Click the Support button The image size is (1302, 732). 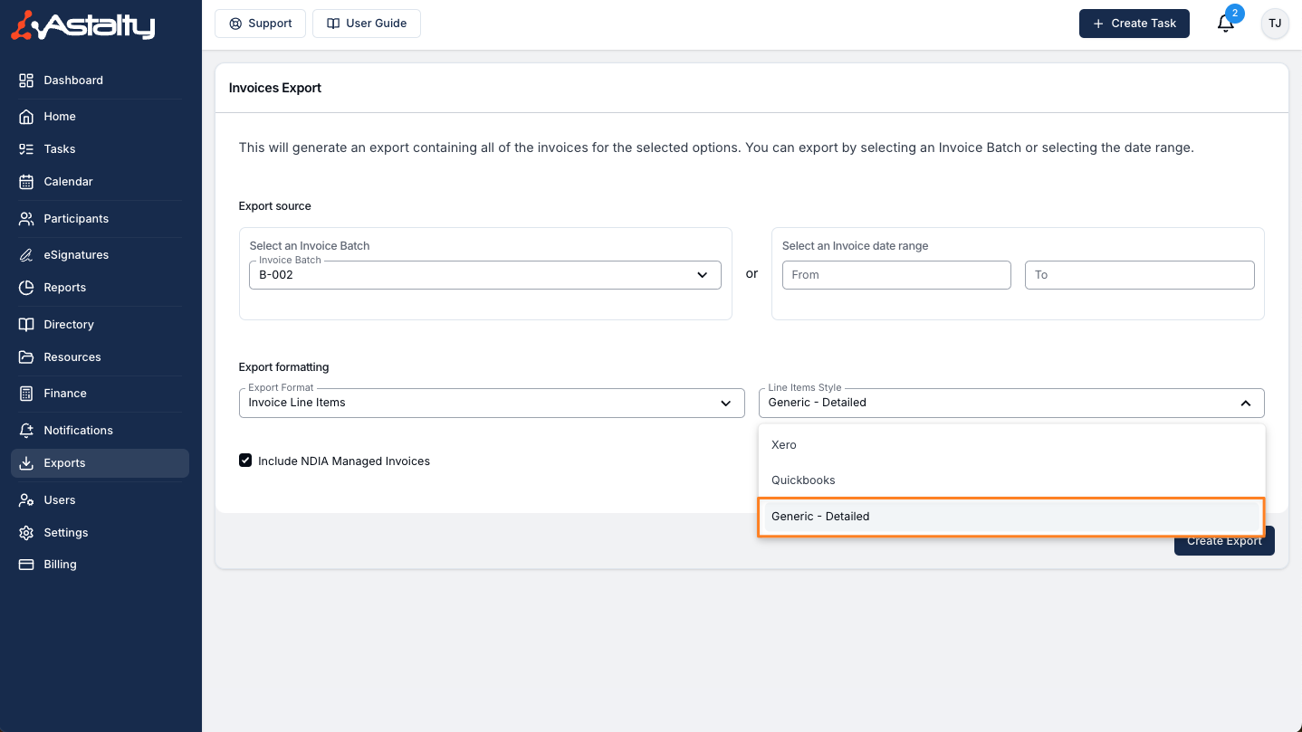260,24
